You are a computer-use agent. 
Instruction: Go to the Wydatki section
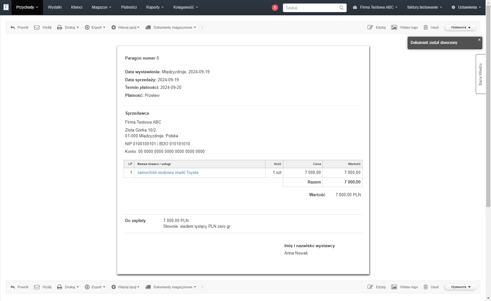pos(54,7)
